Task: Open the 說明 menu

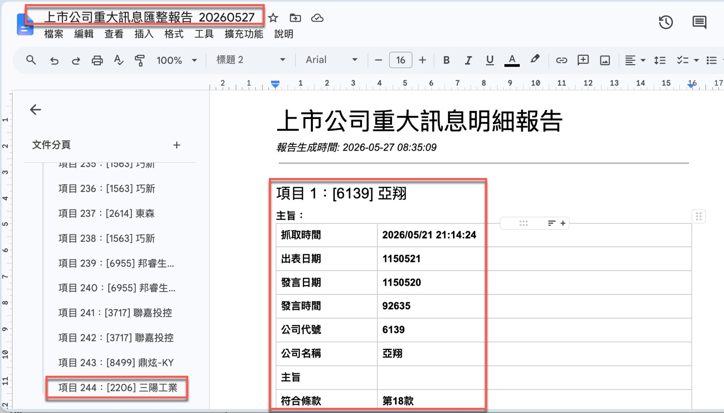Action: click(x=283, y=34)
